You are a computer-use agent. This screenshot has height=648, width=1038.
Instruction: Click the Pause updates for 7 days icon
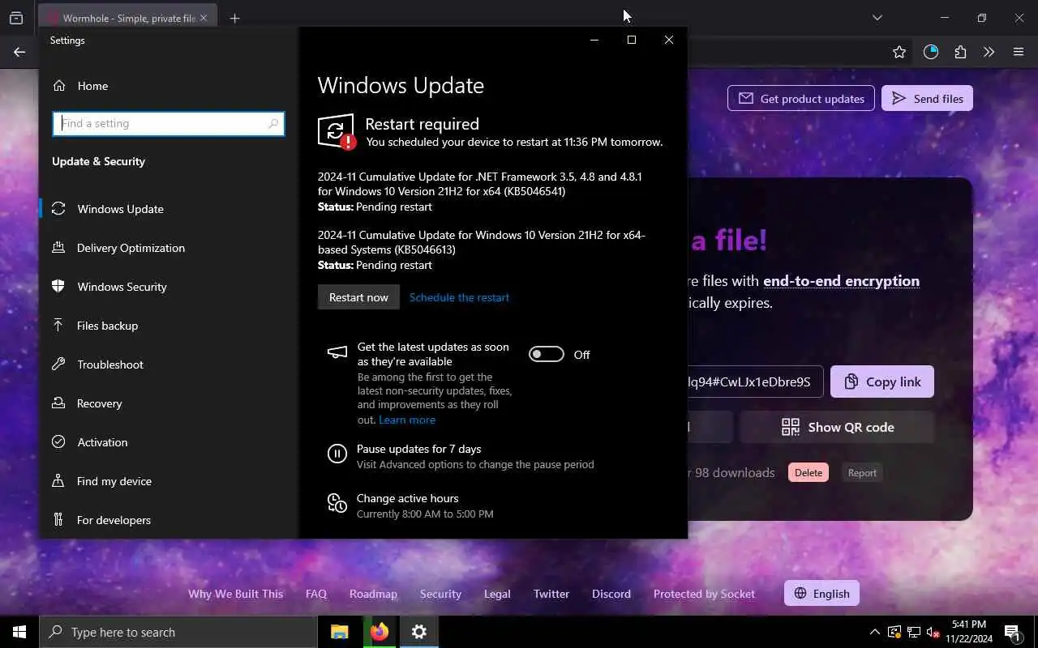tap(337, 454)
